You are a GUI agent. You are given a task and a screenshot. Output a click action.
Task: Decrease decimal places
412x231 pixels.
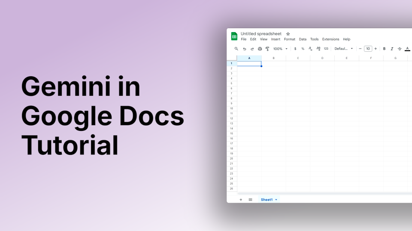click(x=310, y=49)
